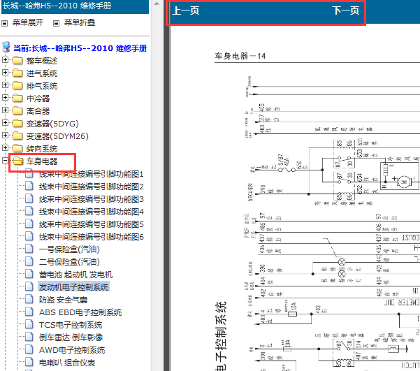Expand the 离合器 tree node
Image resolution: width=420 pixels, height=371 pixels.
[5, 110]
